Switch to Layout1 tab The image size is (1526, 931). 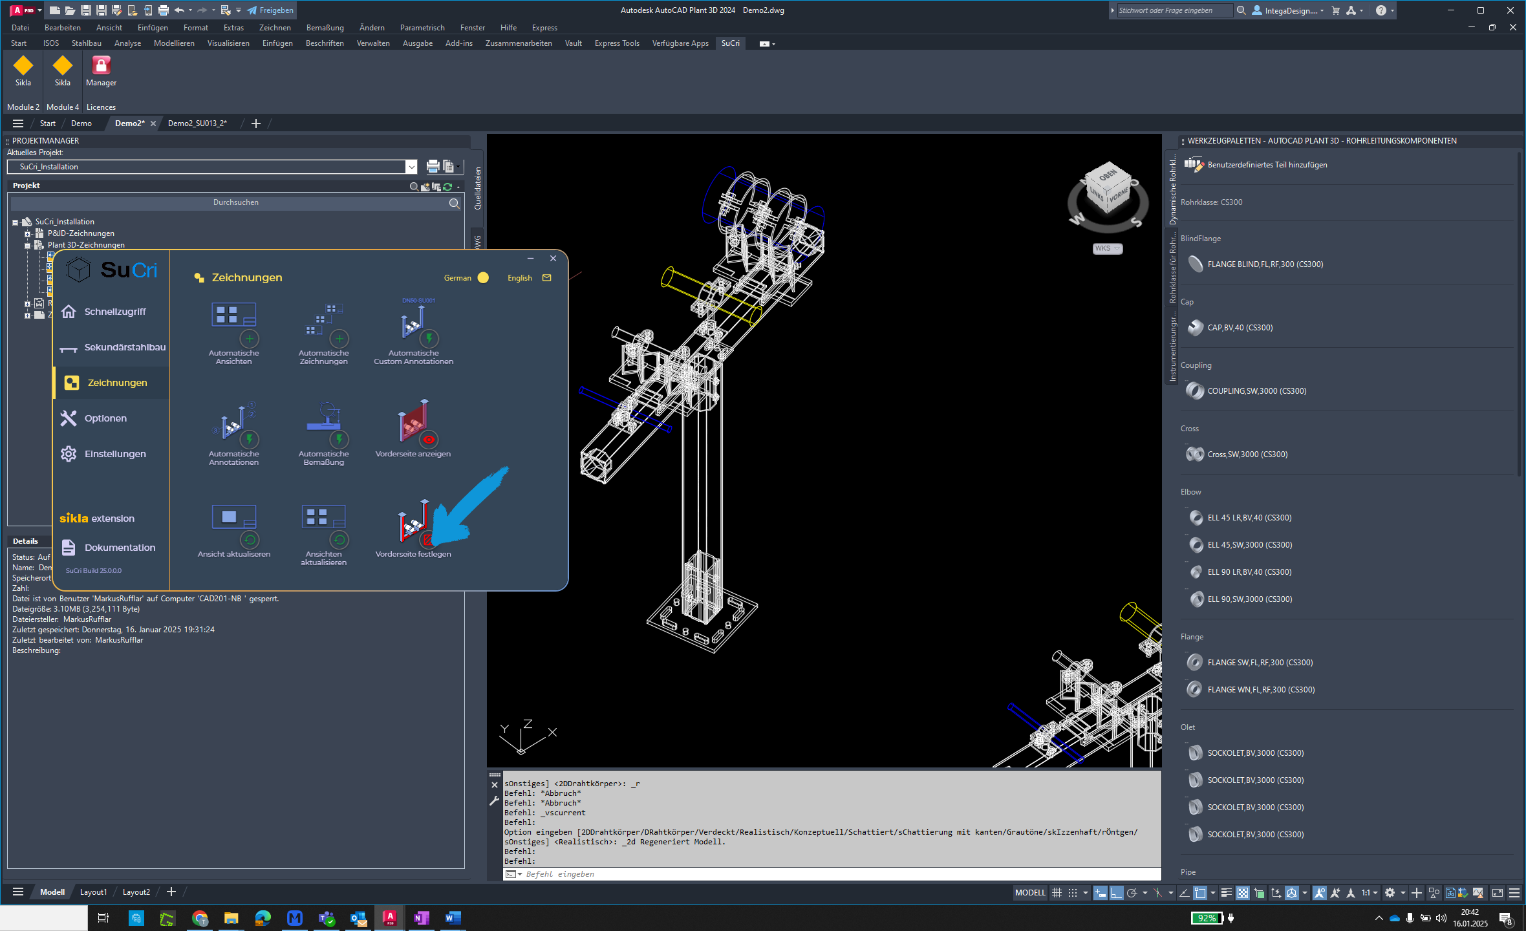93,892
